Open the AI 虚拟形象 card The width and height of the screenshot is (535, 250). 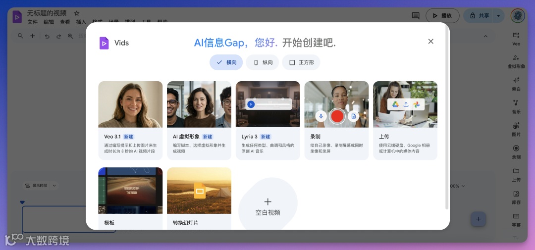pyautogui.click(x=199, y=120)
